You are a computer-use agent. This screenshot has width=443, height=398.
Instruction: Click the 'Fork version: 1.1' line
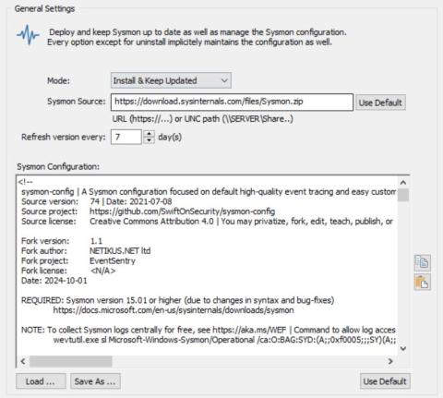pyautogui.click(x=62, y=241)
